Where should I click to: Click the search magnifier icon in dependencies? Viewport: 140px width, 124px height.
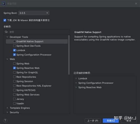pyautogui.click(x=6, y=32)
